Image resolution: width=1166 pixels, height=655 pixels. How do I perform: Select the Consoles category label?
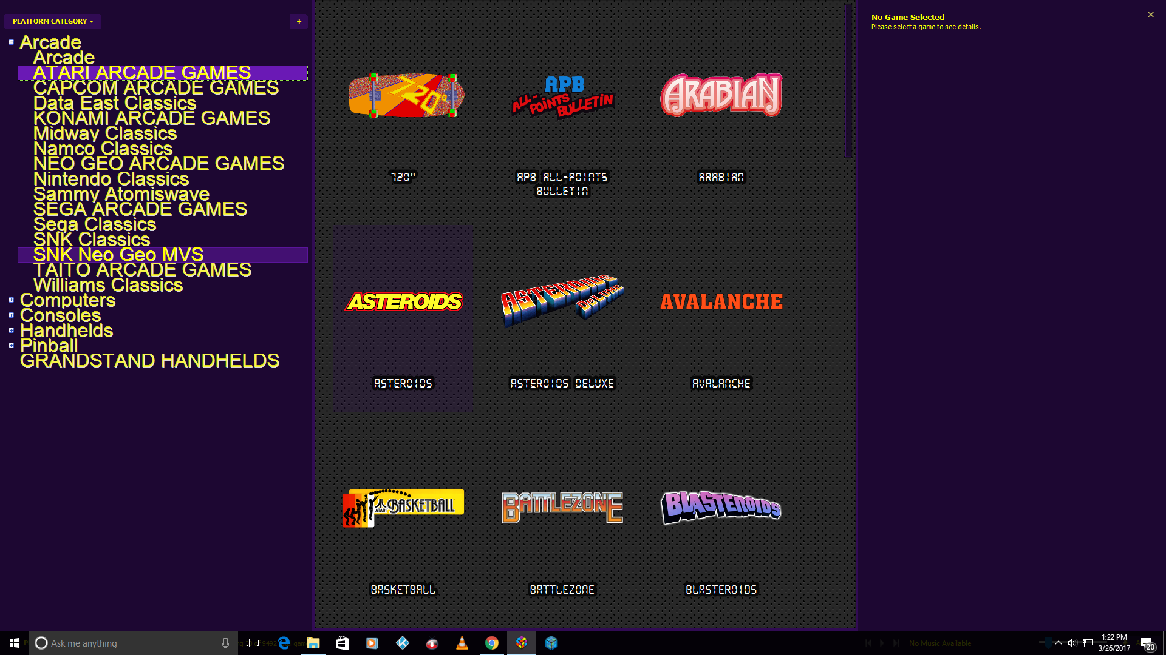tap(61, 315)
